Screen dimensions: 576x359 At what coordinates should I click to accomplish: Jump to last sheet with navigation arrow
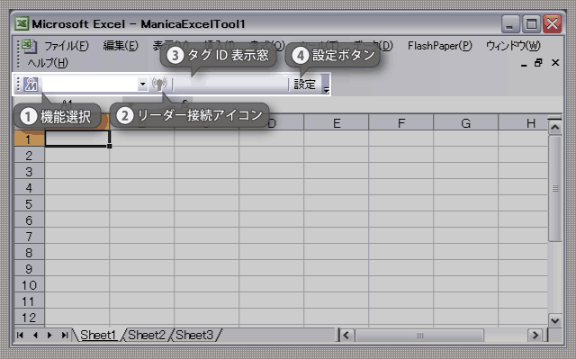tap(65, 335)
